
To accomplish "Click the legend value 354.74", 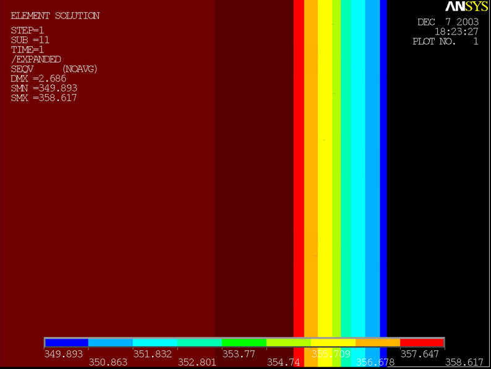I will (283, 362).
